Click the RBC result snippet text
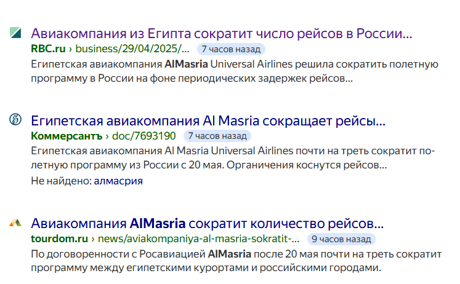Viewport: 460px width, 284px height. (235, 71)
